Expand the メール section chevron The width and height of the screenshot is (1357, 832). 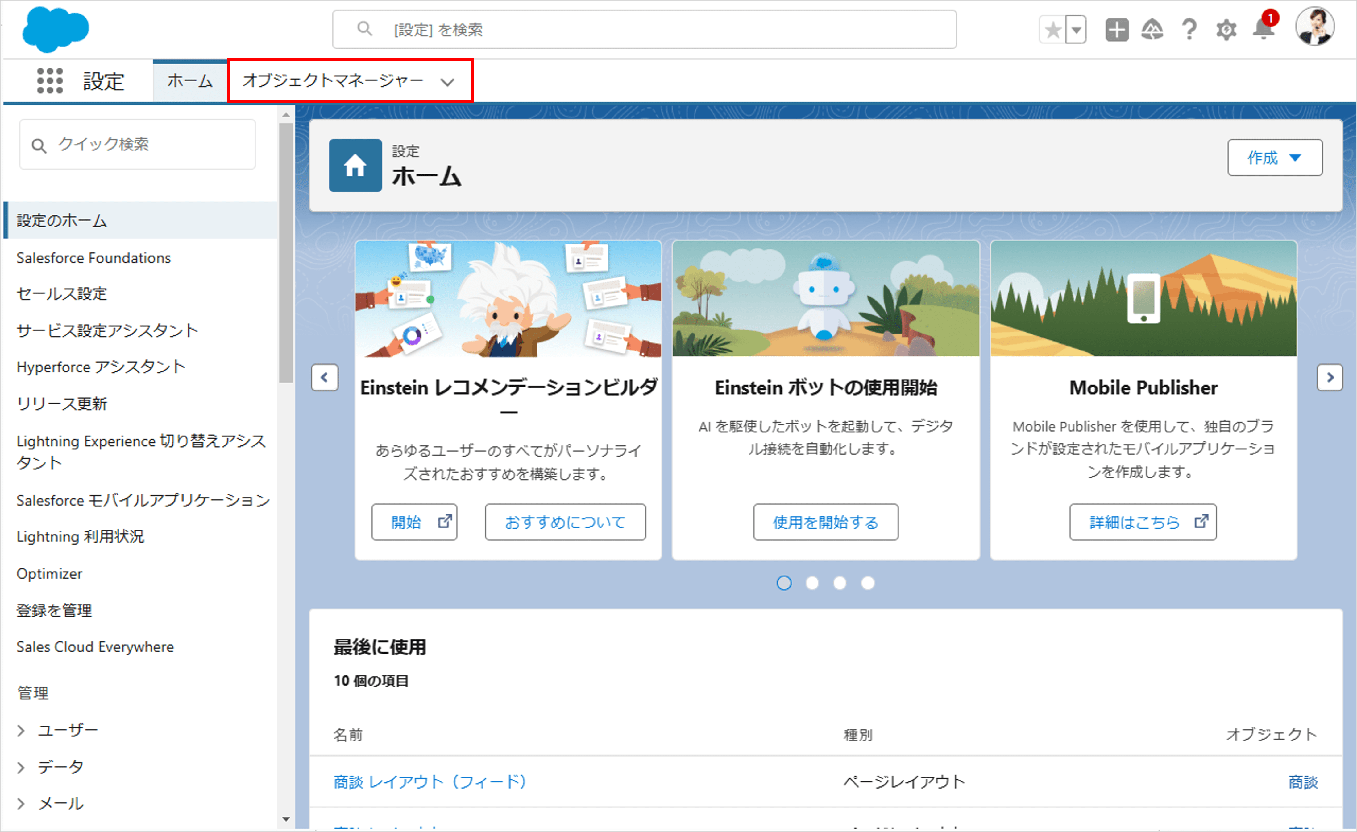[21, 804]
